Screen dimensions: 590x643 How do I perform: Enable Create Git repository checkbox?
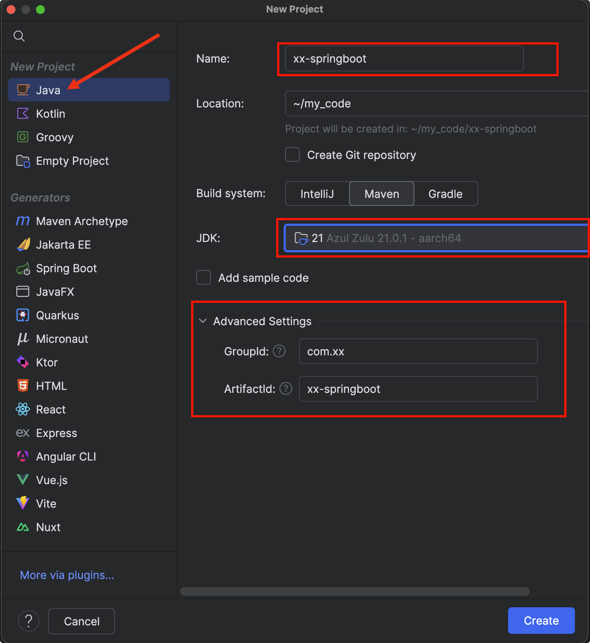[292, 155]
